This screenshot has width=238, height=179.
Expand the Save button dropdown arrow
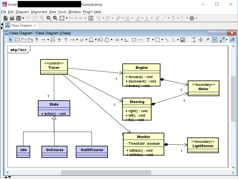pyautogui.click(x=23, y=18)
